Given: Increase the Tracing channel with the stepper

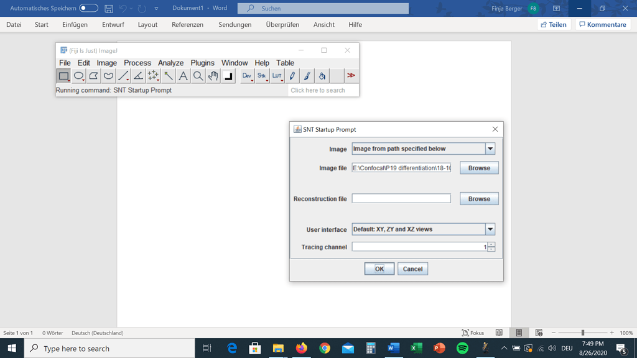Looking at the screenshot, I should coord(491,244).
